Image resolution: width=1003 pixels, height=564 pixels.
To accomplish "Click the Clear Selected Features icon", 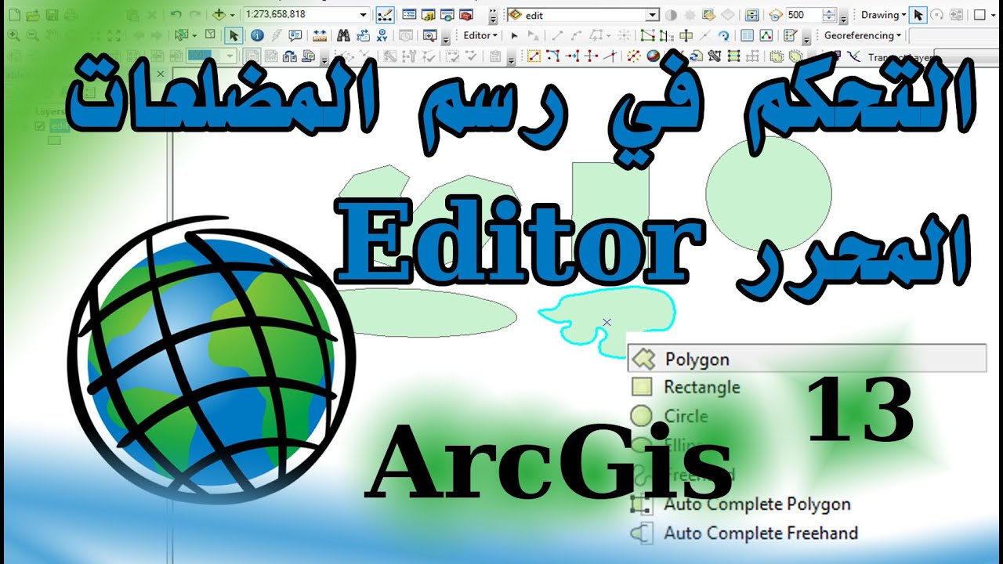I will click(x=210, y=35).
